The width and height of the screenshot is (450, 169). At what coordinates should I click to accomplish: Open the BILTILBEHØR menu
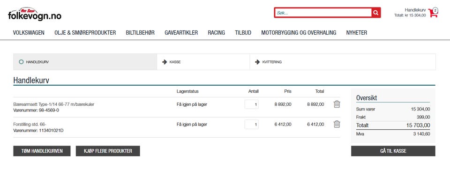[140, 33]
